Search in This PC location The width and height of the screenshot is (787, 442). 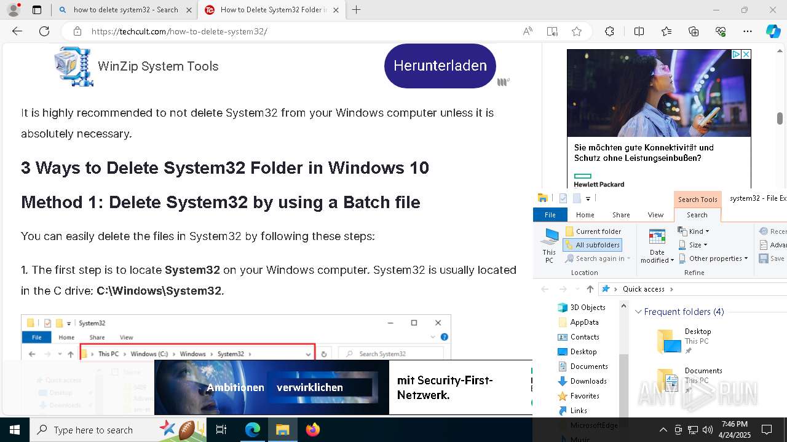click(549, 246)
